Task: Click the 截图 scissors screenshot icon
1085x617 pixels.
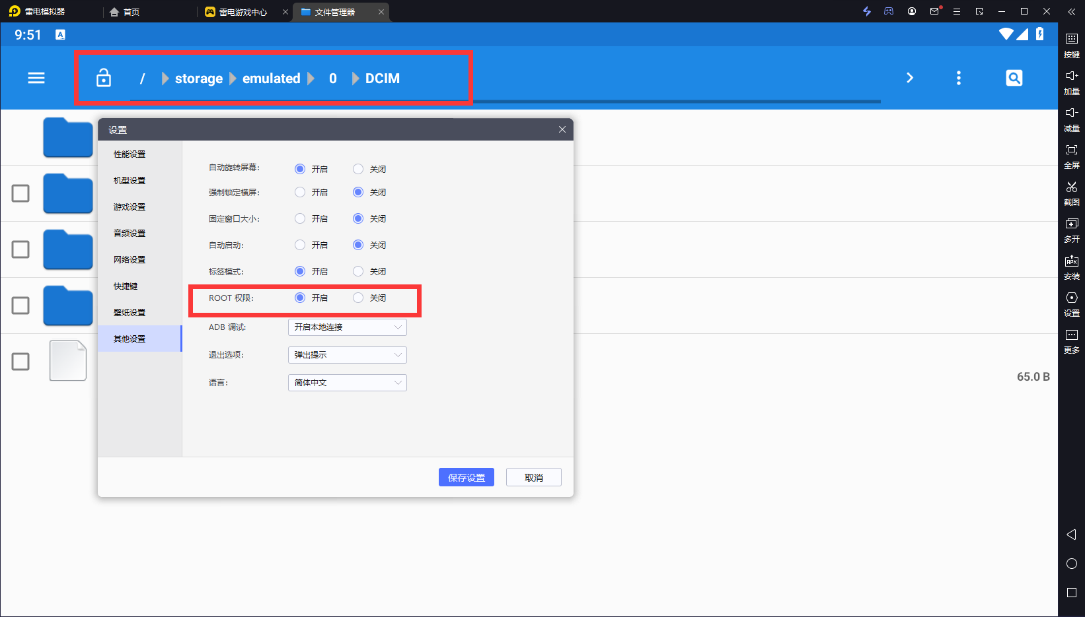Action: click(1071, 187)
